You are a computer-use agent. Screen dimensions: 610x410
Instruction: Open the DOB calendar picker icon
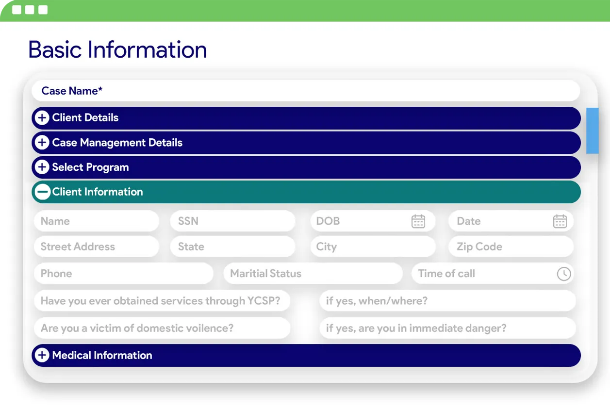pyautogui.click(x=418, y=221)
